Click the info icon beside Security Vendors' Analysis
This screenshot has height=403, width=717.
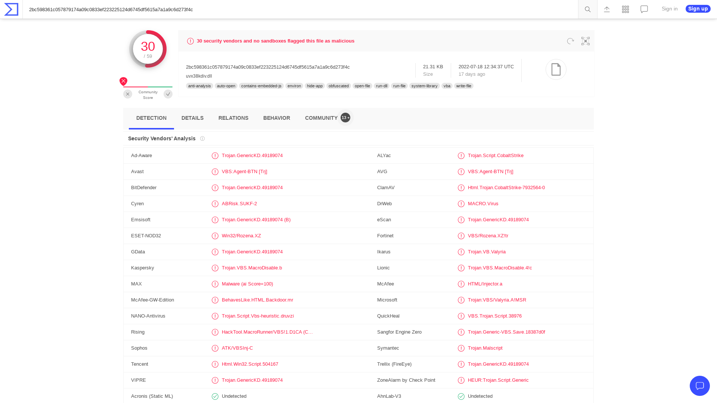coord(202,138)
